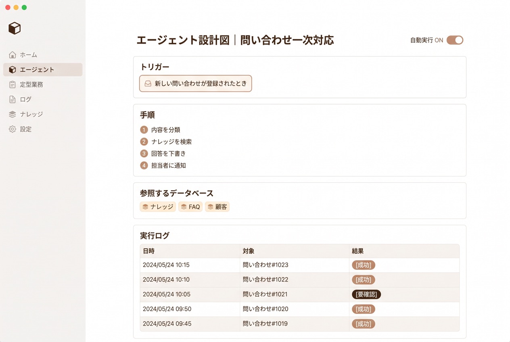This screenshot has width=510, height=342.
Task: Open 設定 in the sidebar
Action: pyautogui.click(x=43, y=129)
